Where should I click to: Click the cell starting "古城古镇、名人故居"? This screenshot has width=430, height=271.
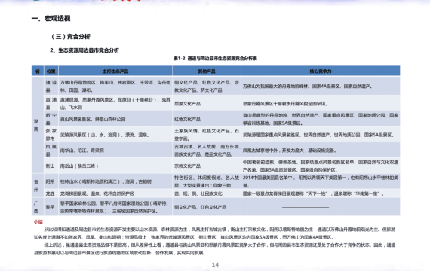click(x=207, y=151)
